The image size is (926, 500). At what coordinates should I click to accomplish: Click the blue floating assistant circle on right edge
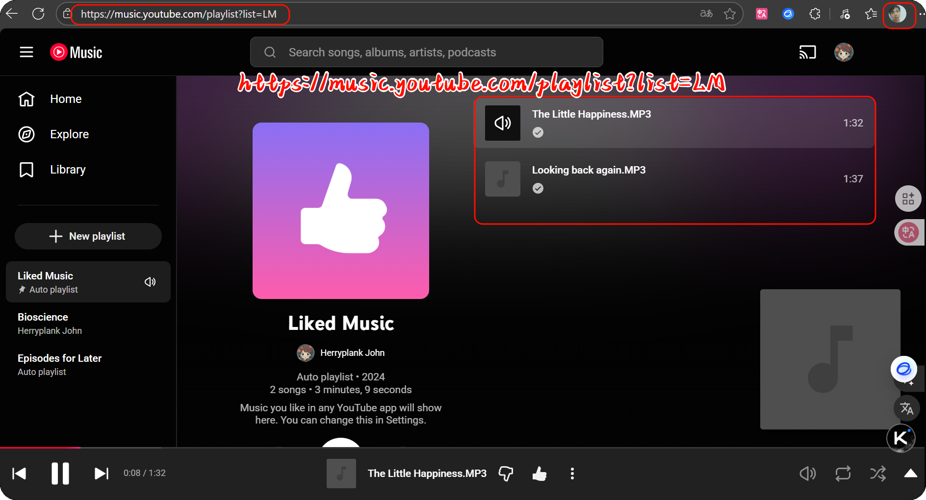(x=904, y=369)
